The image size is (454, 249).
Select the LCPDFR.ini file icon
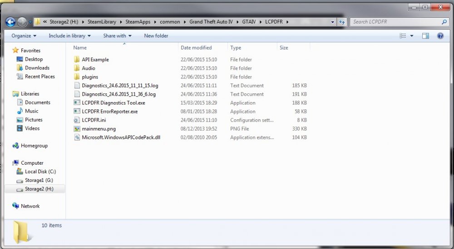[x=77, y=120]
